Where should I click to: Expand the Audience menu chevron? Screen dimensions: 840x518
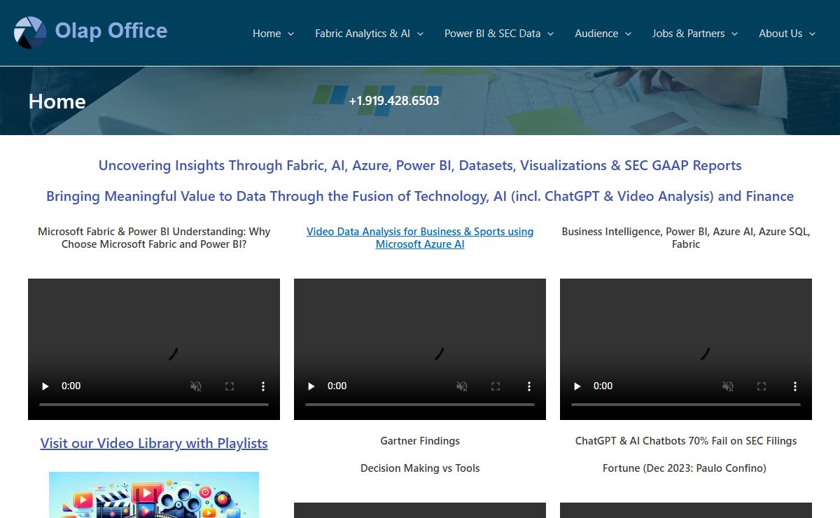pyautogui.click(x=628, y=34)
